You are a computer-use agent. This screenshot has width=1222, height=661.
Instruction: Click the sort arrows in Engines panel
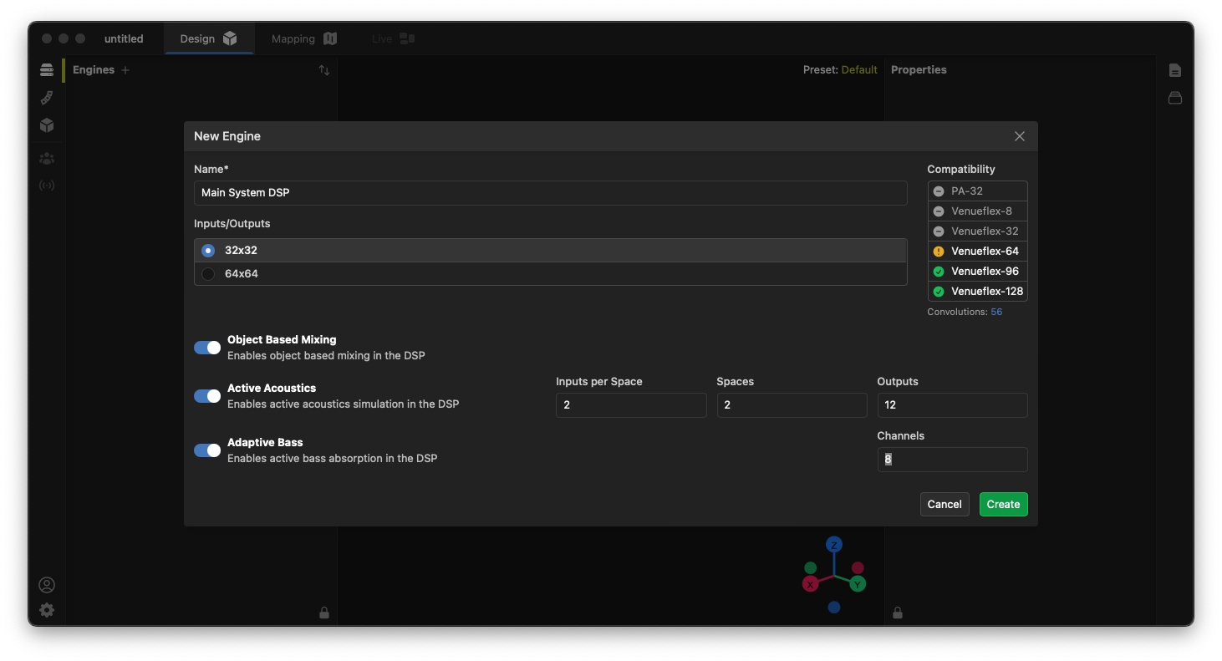tap(324, 70)
